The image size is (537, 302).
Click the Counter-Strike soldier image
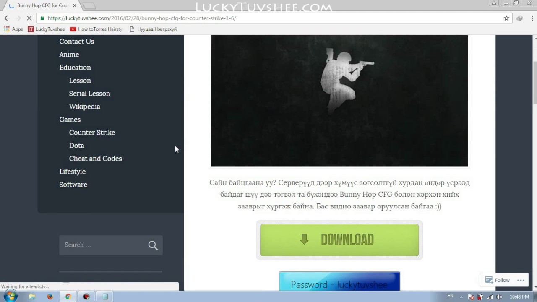coord(339,101)
